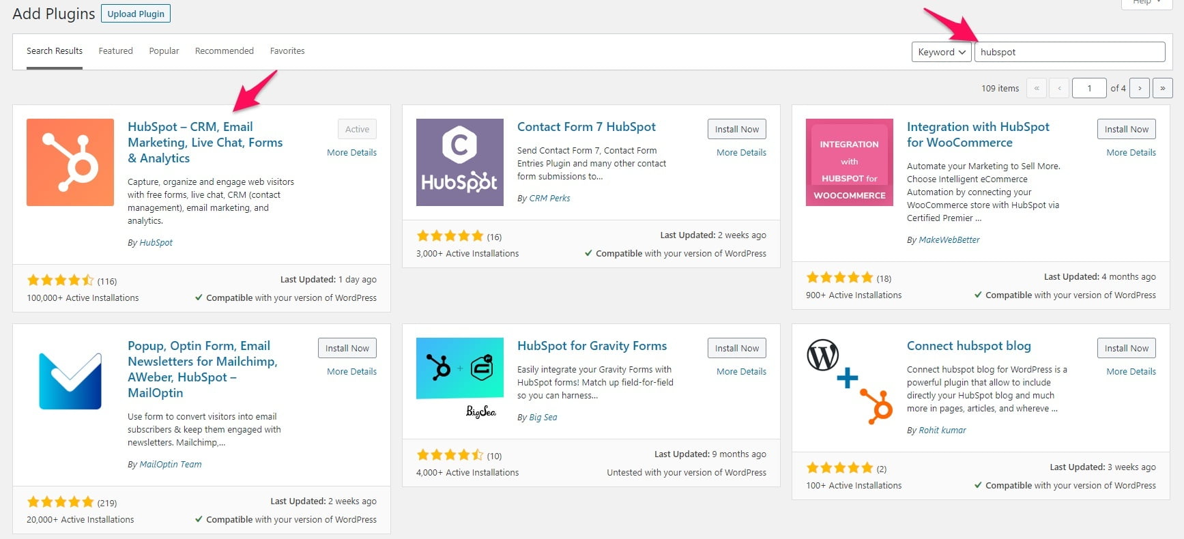Go to the first results page arrow
The width and height of the screenshot is (1184, 539).
click(1037, 88)
